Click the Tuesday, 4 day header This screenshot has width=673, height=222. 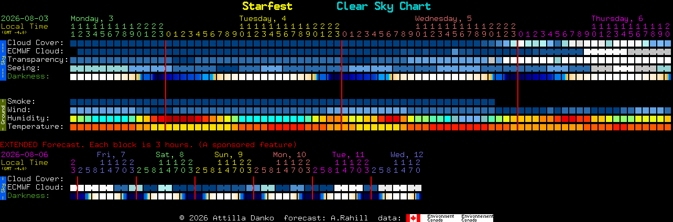[263, 18]
